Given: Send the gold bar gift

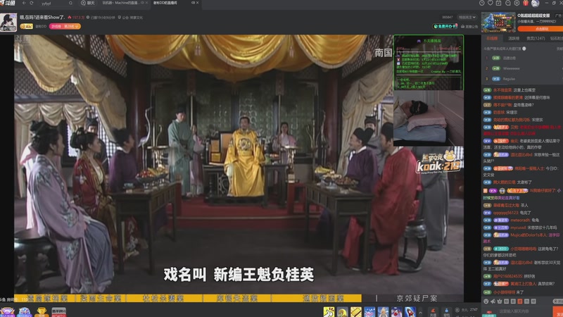Looking at the screenshot, I should 356,311.
